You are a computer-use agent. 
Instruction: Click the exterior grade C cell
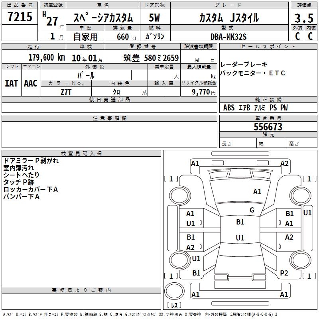[297, 36]
